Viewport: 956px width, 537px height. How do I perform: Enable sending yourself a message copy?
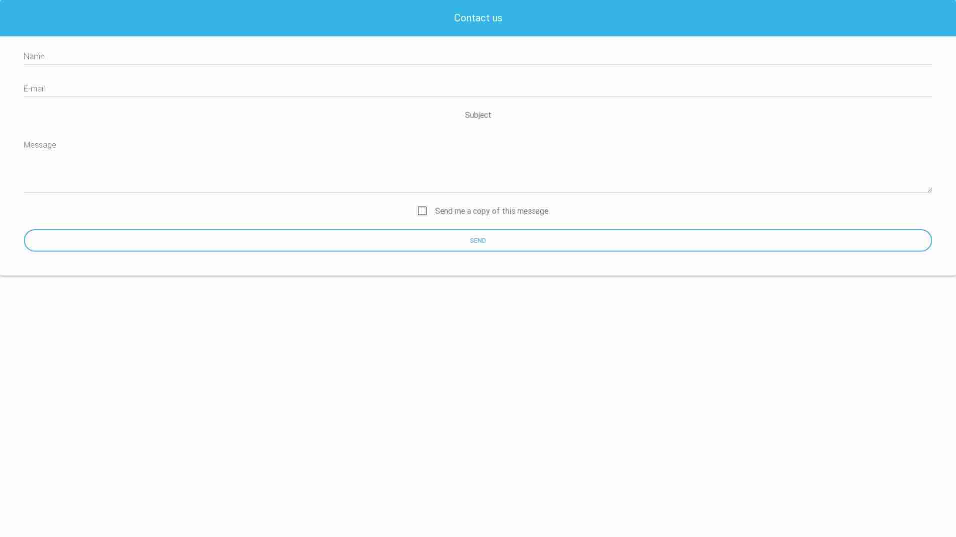(x=422, y=211)
